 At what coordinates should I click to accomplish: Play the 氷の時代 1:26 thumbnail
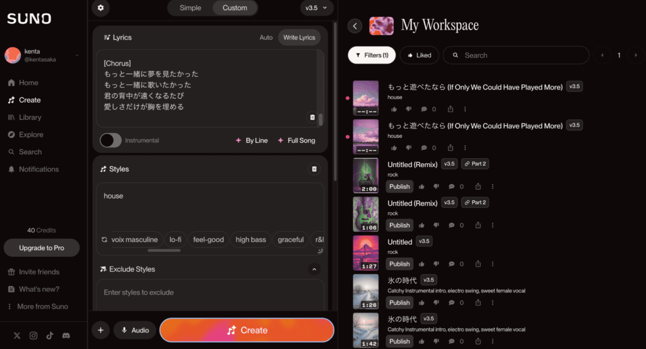[x=365, y=292]
